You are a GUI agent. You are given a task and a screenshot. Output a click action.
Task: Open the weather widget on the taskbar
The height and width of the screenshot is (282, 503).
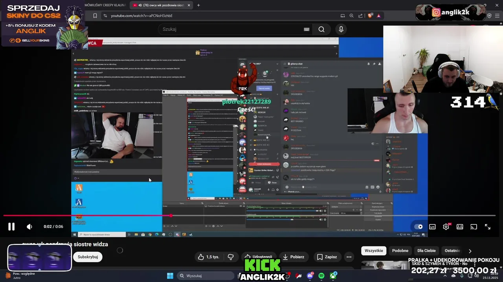coord(20,276)
